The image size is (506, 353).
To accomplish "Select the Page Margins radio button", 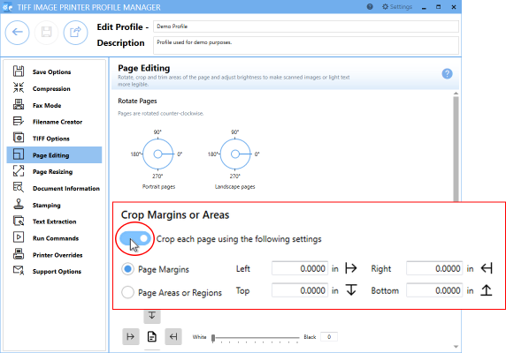I will click(x=127, y=268).
